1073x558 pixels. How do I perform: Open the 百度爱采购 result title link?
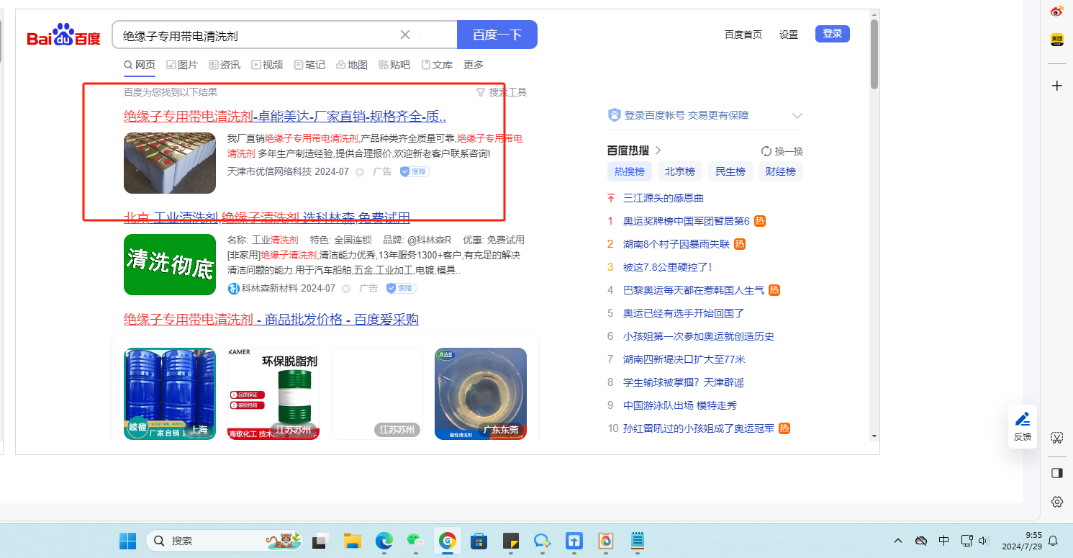(x=271, y=320)
